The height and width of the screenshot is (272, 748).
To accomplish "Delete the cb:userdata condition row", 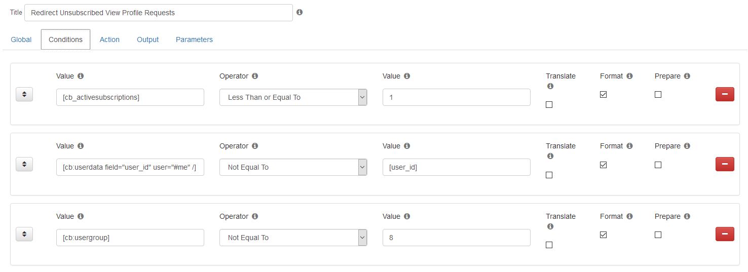I will (x=725, y=164).
